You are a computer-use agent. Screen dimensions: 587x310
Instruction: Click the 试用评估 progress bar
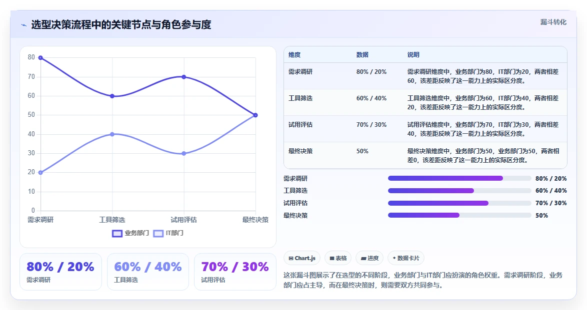pyautogui.click(x=459, y=203)
